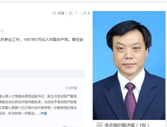Expand the blue chevron arrow at left
Screen dimensions: 167x127
[2, 31]
